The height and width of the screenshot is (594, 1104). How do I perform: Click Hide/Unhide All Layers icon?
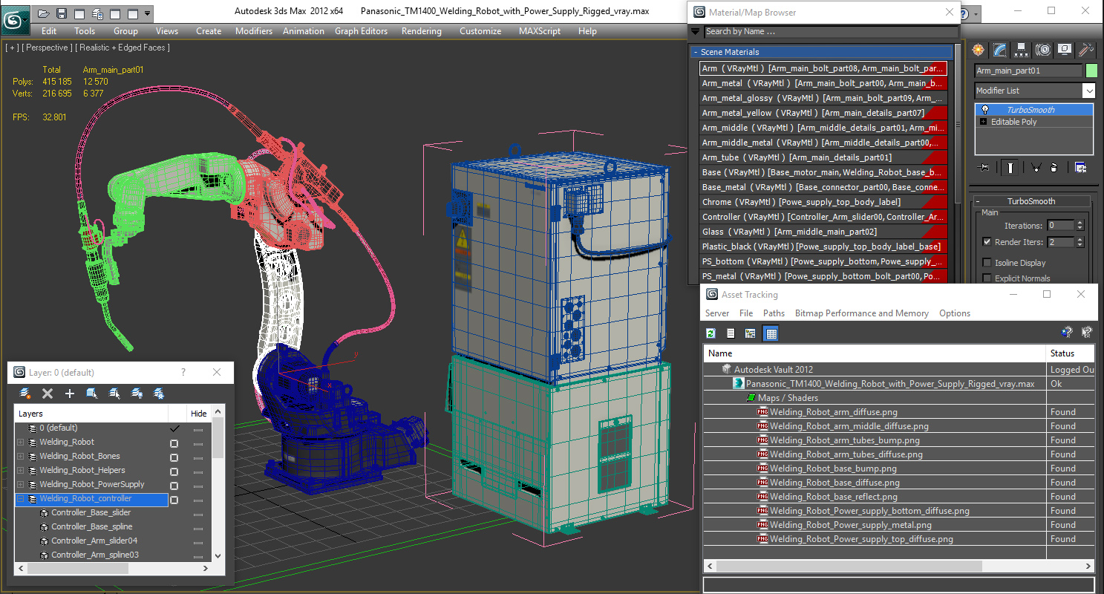tap(137, 394)
